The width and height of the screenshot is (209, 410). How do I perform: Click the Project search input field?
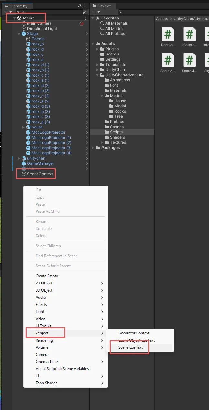162,12
